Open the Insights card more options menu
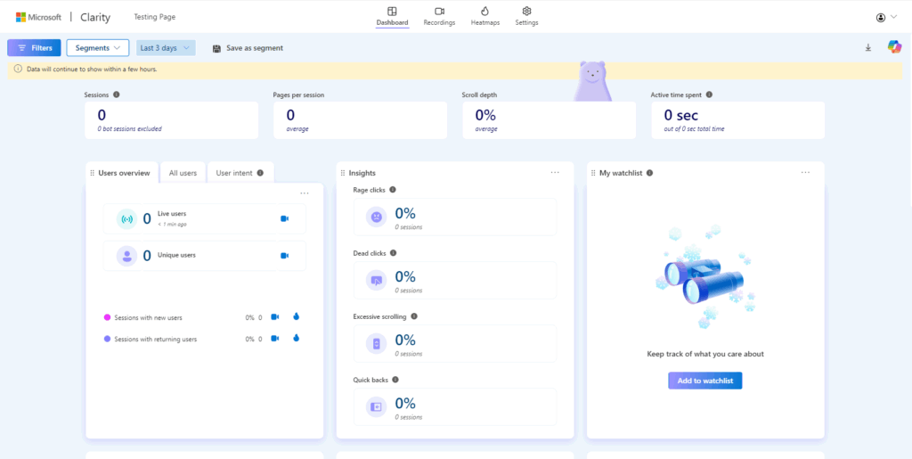The width and height of the screenshot is (912, 459). tap(555, 173)
